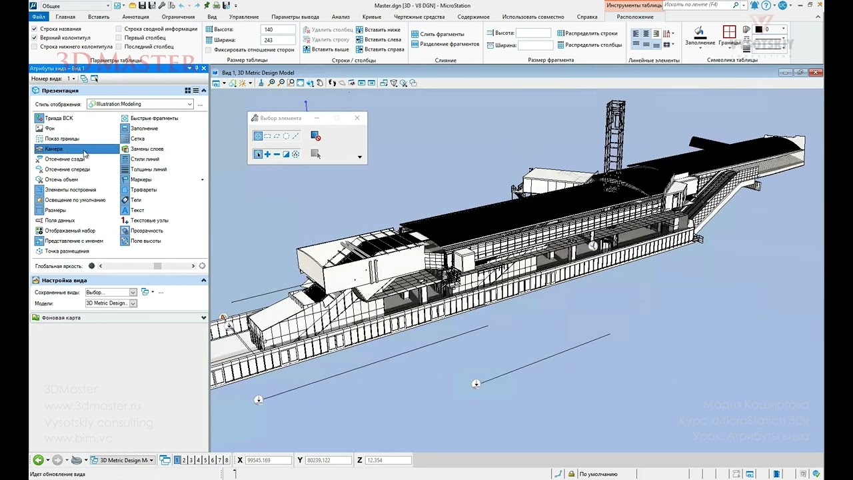Toggle the Прозрачность view attribute
This screenshot has width=853, height=480.
click(146, 231)
